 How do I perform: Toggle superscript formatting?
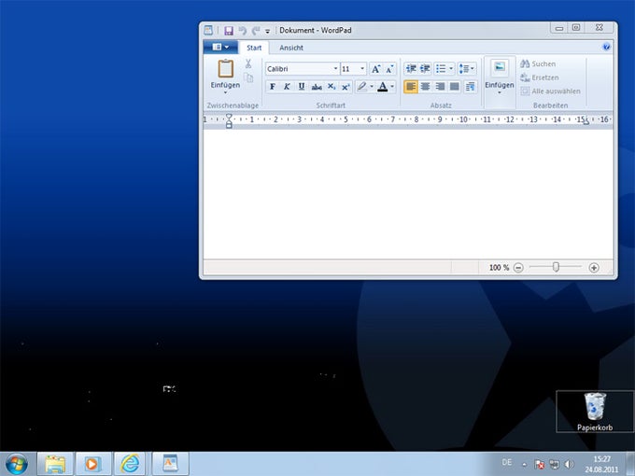point(346,87)
